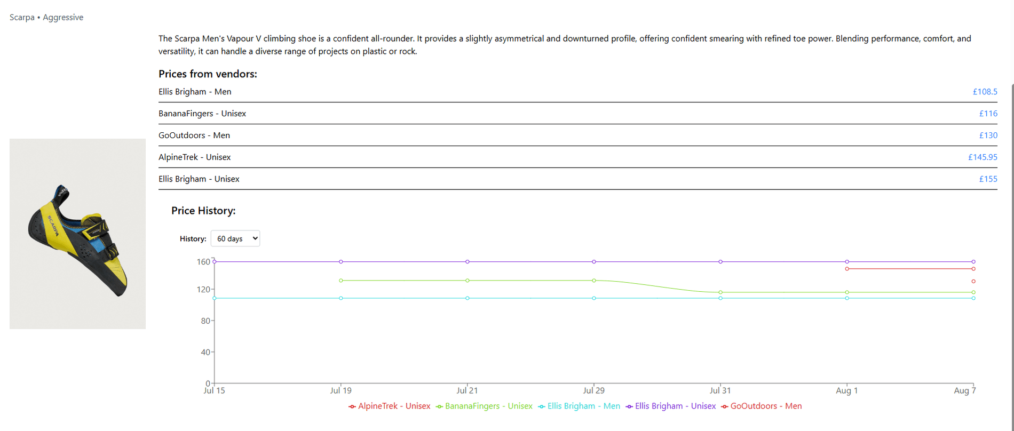Open the £155 Ellis Brigham Unisex price link
This screenshot has width=1014, height=431.
pyautogui.click(x=988, y=179)
